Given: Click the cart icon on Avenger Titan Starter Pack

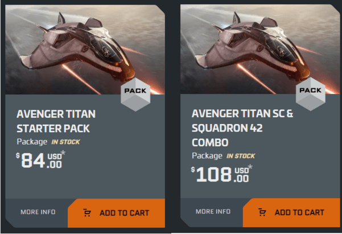Looking at the screenshot, I should pyautogui.click(x=86, y=213).
